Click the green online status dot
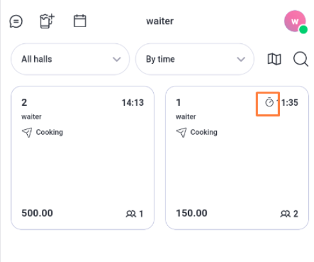Viewport: 314px width, 262px height. pos(303,30)
